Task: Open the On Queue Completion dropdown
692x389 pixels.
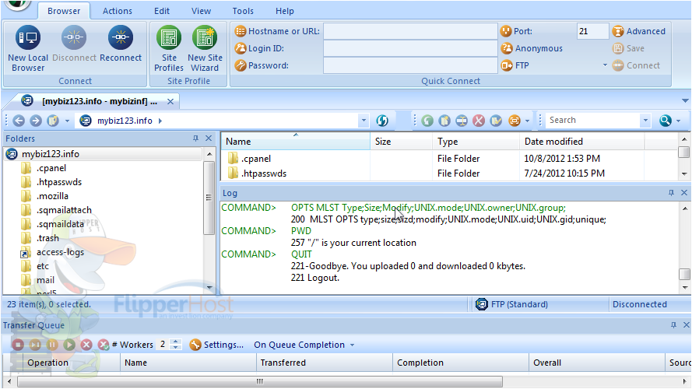Action: (304, 345)
